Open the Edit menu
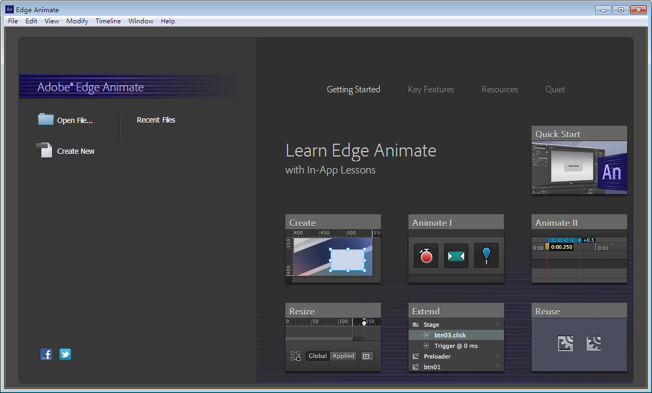Viewport: 652px width, 393px height. (x=31, y=21)
